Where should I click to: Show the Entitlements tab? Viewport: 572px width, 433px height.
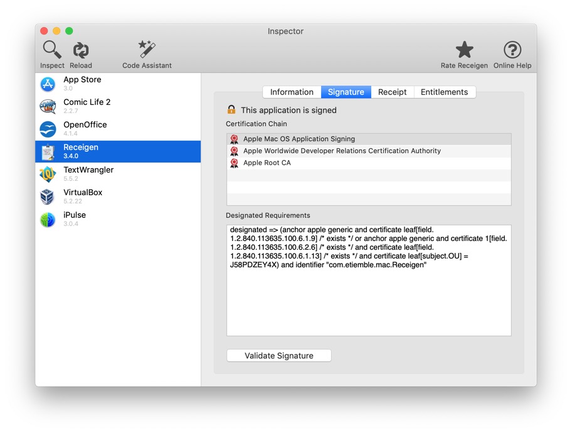coord(444,92)
